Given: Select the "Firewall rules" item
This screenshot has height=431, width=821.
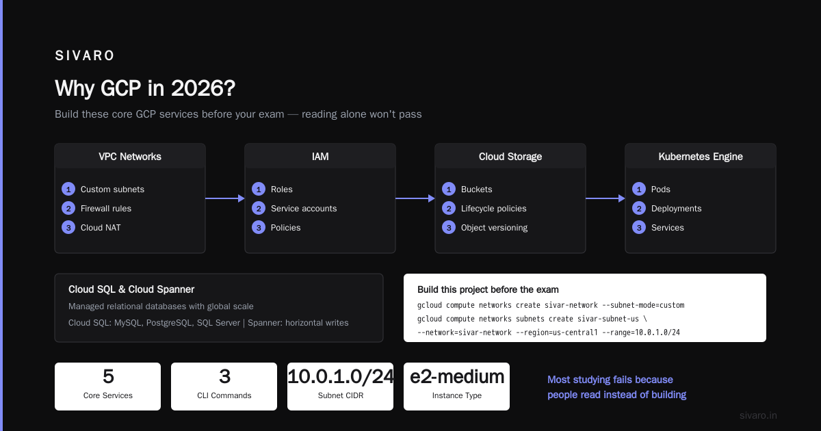Looking at the screenshot, I should coord(106,209).
